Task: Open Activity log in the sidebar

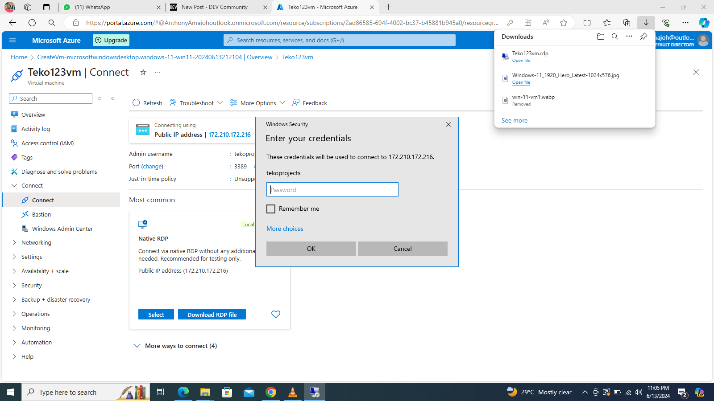Action: tap(36, 129)
